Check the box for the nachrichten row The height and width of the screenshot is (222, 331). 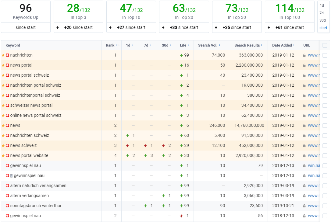325,55
